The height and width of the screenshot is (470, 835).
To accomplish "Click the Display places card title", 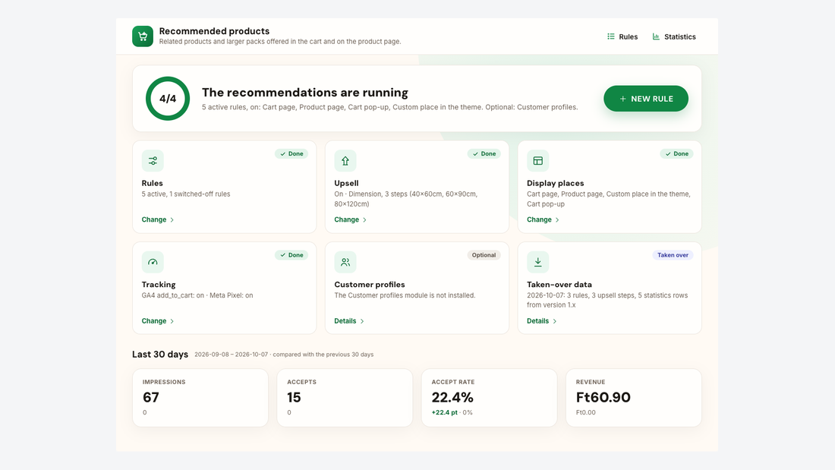I will [x=556, y=183].
